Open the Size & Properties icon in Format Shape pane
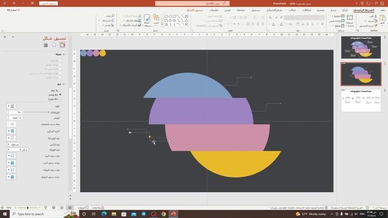The height and width of the screenshot is (218, 388). 46,45
